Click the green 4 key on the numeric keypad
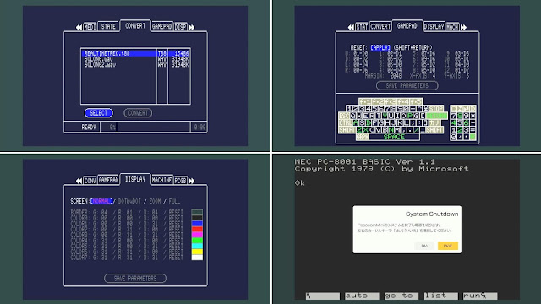Image resolution: width=541 pixels, height=304 pixels. [454, 123]
